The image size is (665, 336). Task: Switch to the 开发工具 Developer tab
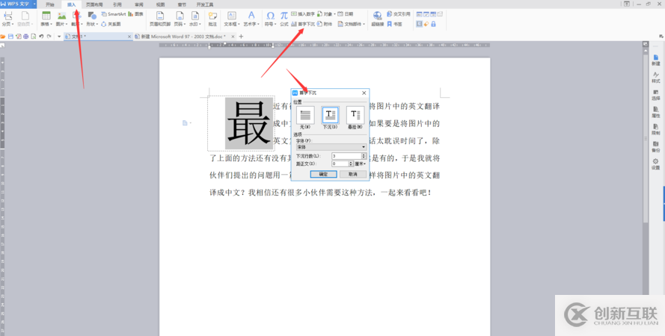pos(205,4)
